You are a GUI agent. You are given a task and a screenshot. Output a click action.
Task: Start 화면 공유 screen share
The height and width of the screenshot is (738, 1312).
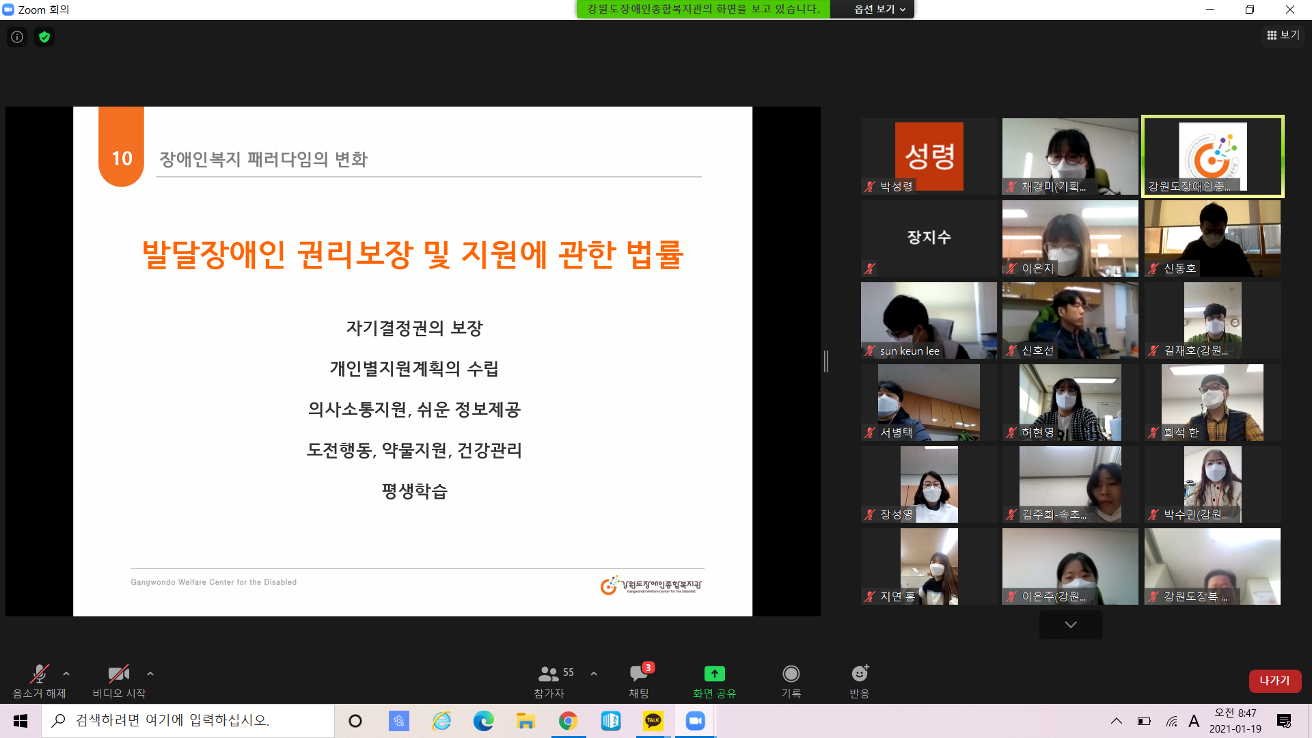[714, 681]
